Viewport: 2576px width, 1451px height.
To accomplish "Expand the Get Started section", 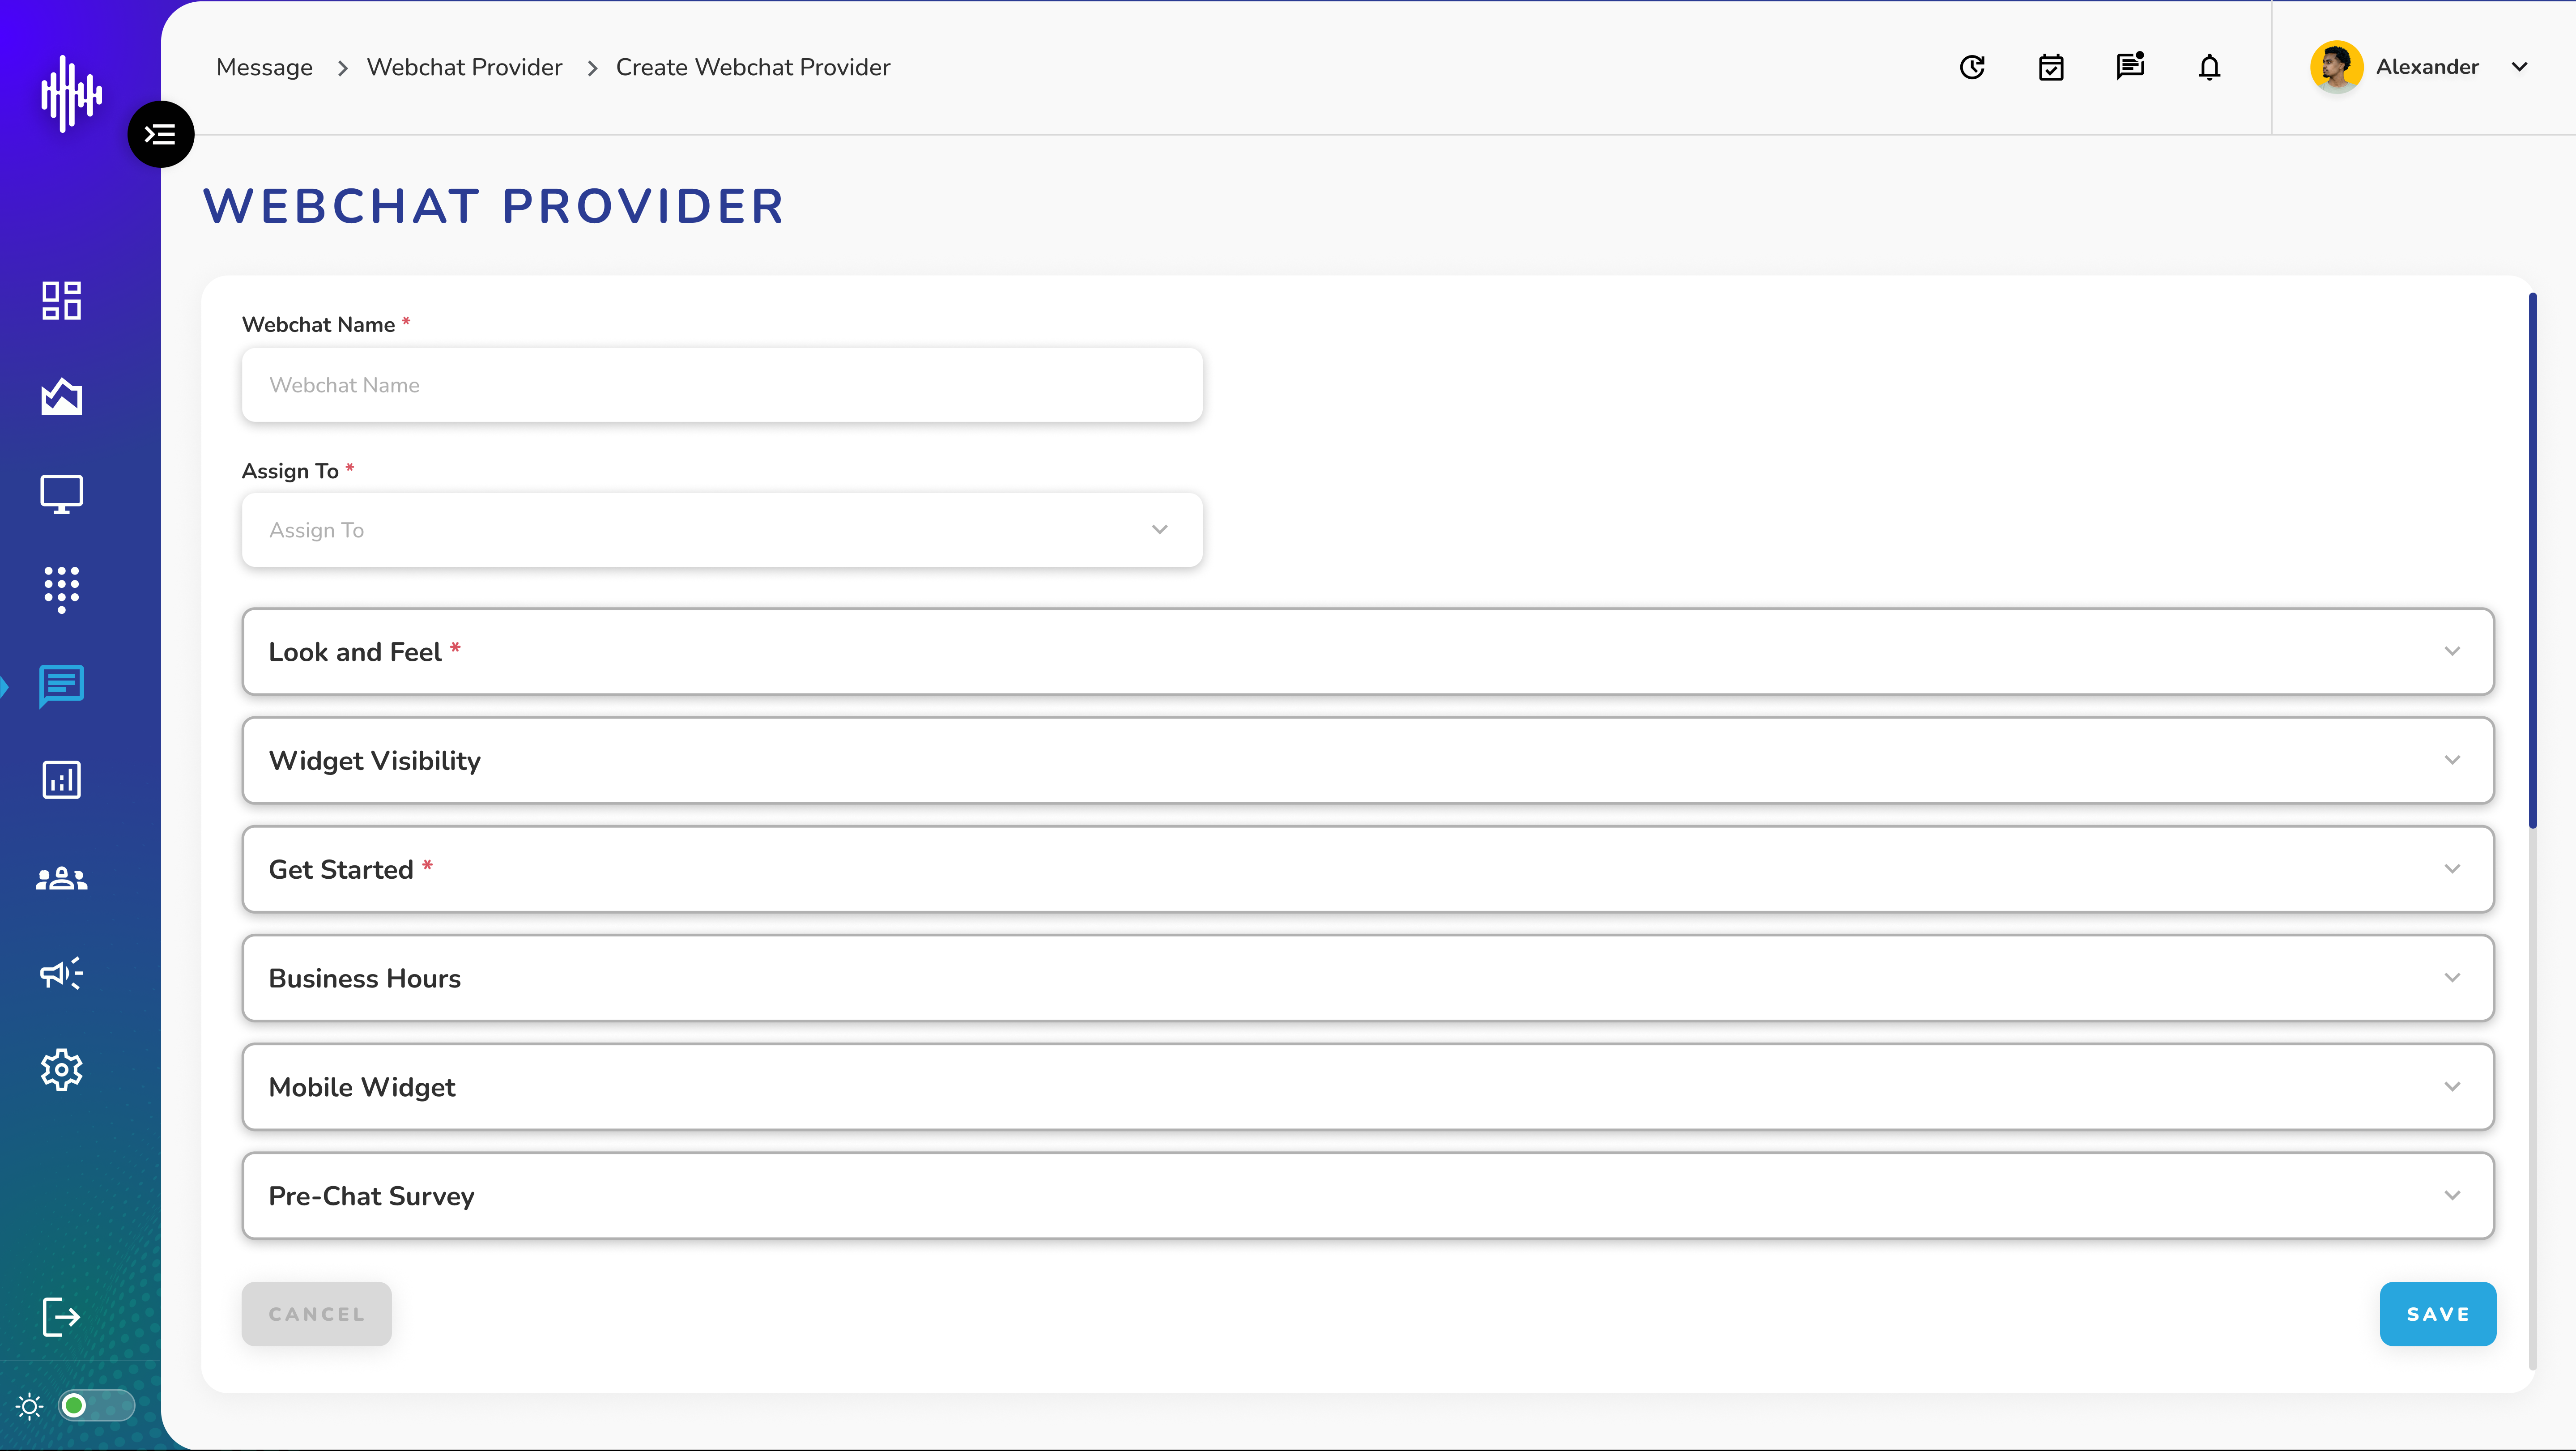I will 1368,869.
